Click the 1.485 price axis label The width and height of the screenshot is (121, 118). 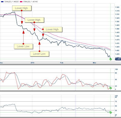tap(117, 32)
